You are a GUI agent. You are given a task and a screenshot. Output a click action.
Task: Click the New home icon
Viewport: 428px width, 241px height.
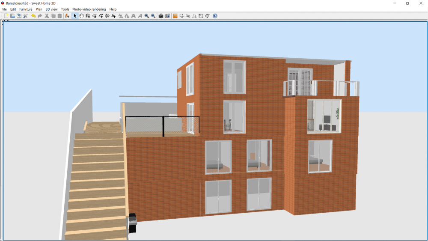[6, 16]
